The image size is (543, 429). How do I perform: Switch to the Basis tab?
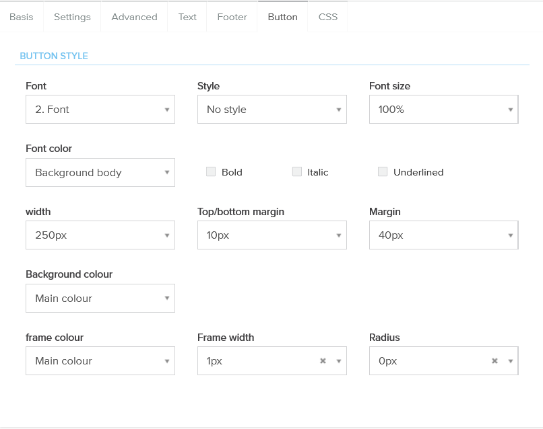[x=22, y=17]
